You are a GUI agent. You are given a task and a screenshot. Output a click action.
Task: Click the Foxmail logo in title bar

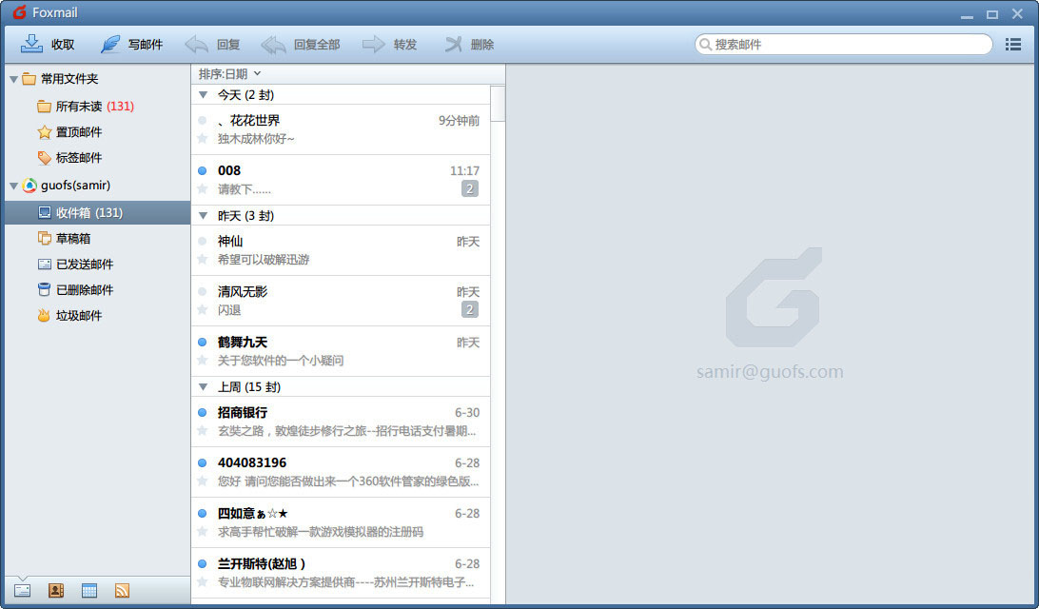pyautogui.click(x=19, y=12)
